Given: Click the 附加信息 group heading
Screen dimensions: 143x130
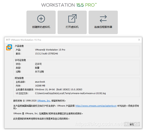Looking at the screenshot, I should (19, 78).
